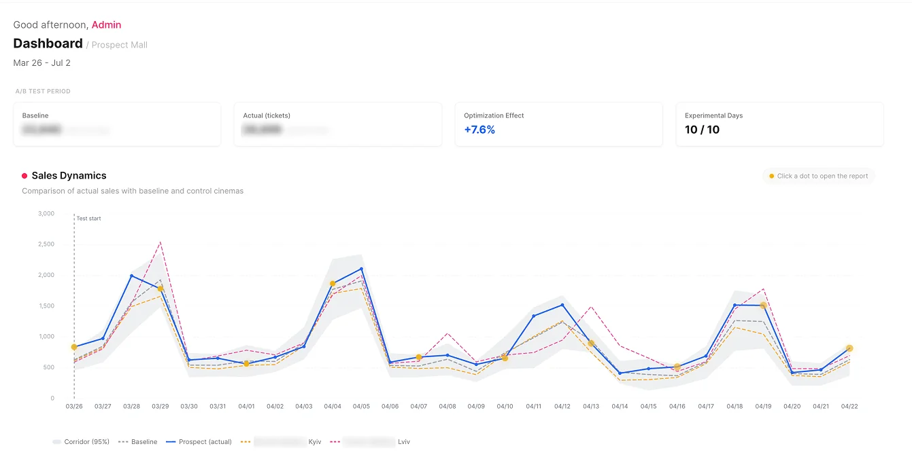Click the 10 / 10 experimental days value

(702, 130)
